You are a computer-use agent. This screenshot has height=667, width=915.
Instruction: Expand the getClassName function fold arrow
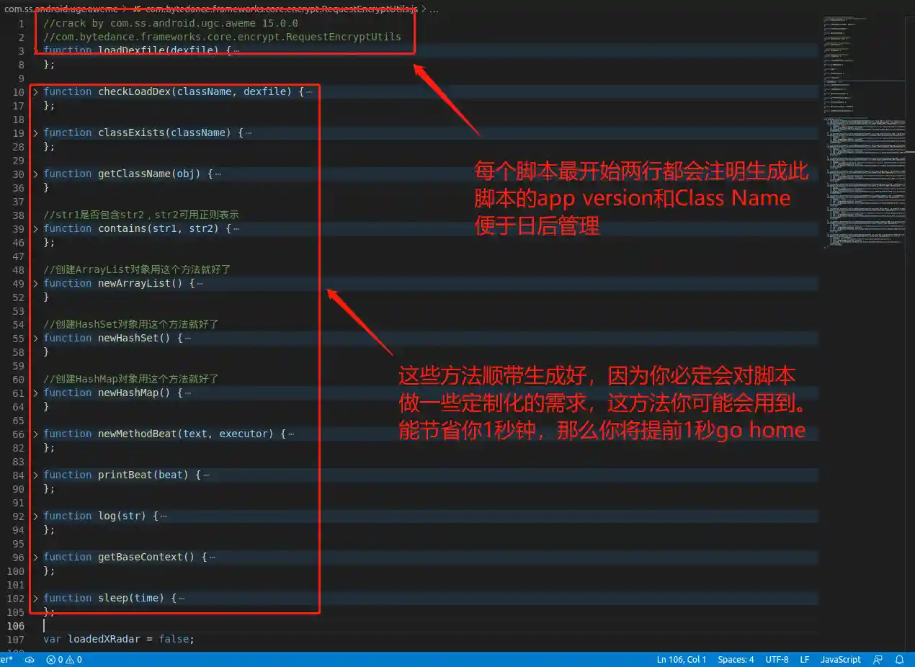(x=35, y=174)
